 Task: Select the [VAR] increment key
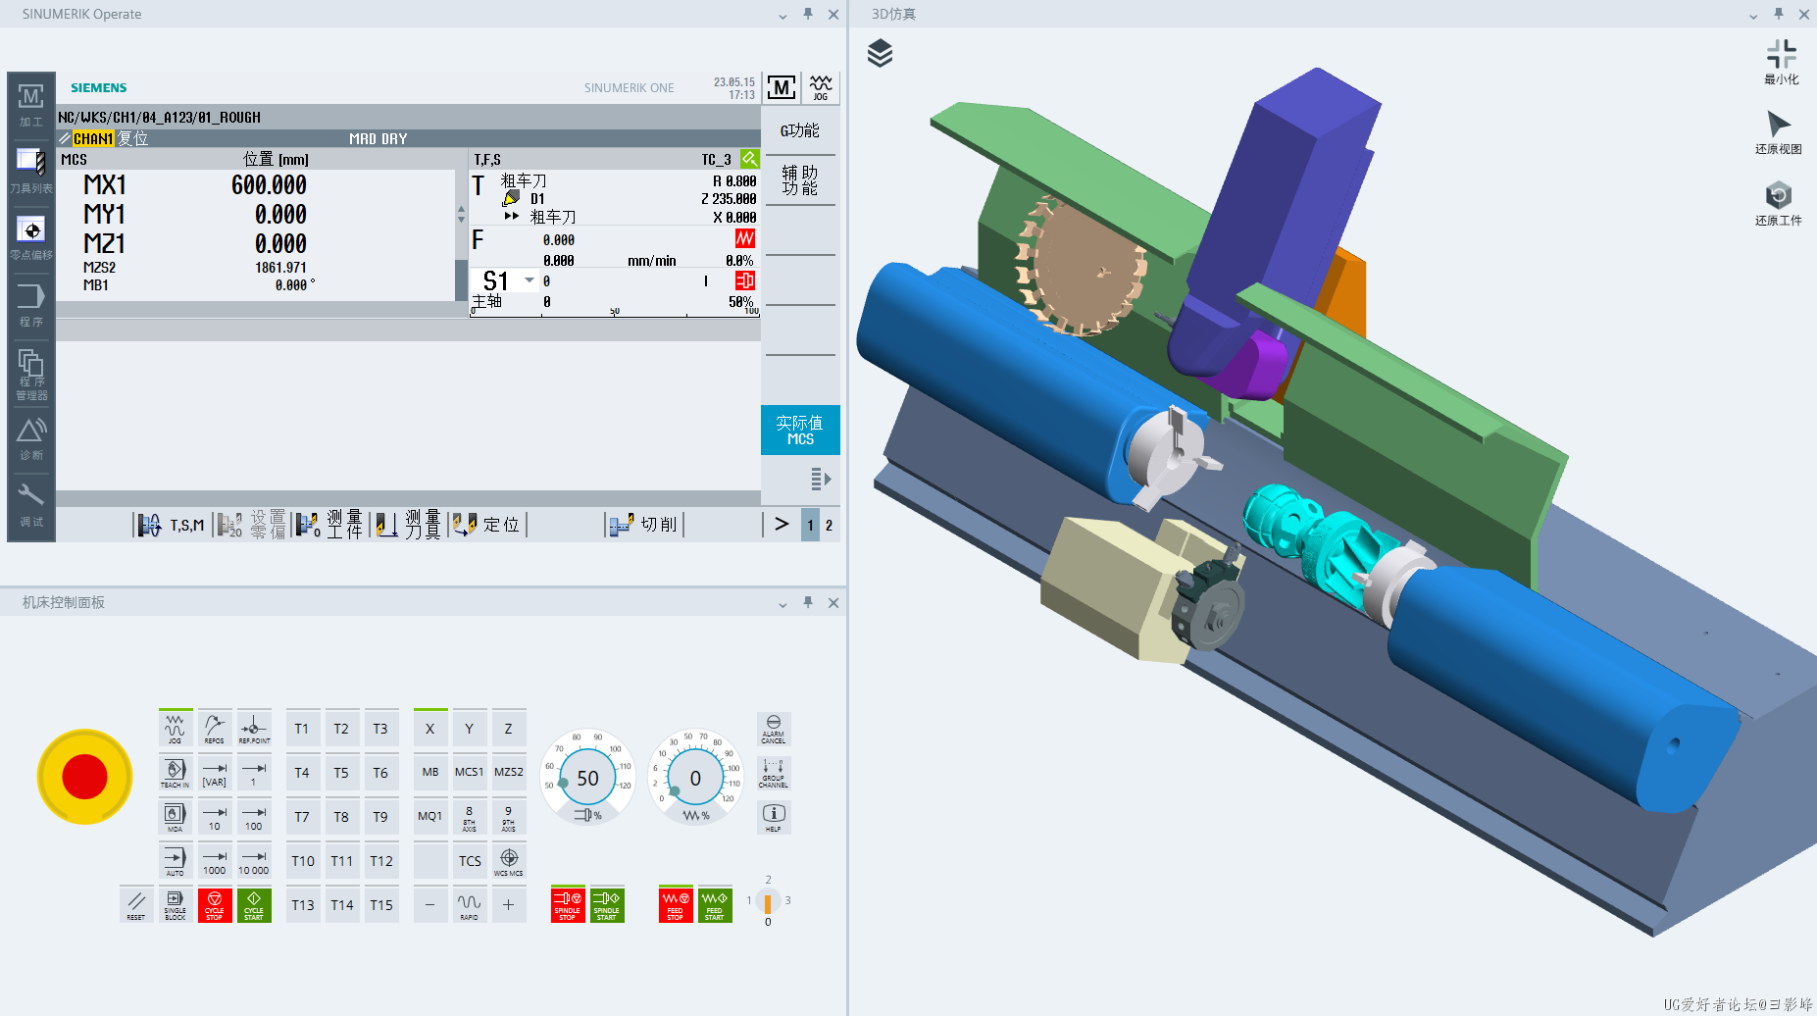click(215, 773)
